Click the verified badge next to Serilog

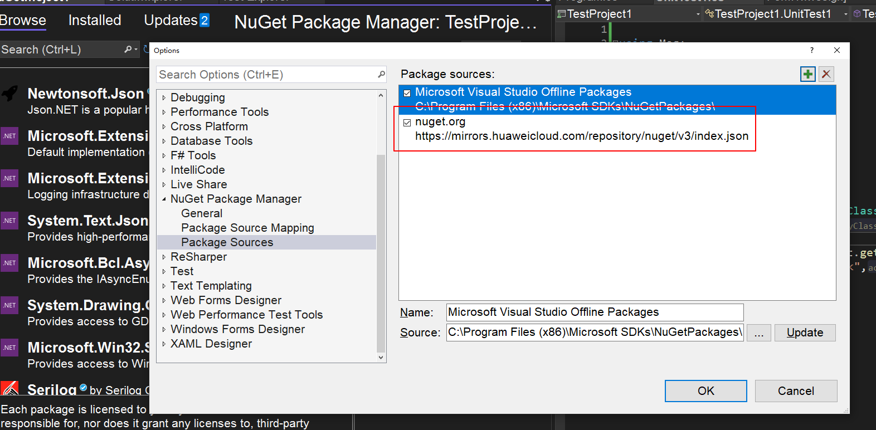coord(83,388)
